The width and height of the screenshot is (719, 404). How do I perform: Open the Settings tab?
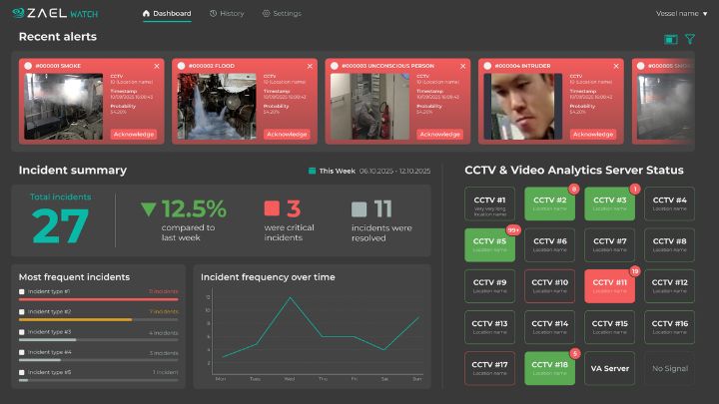tap(282, 14)
